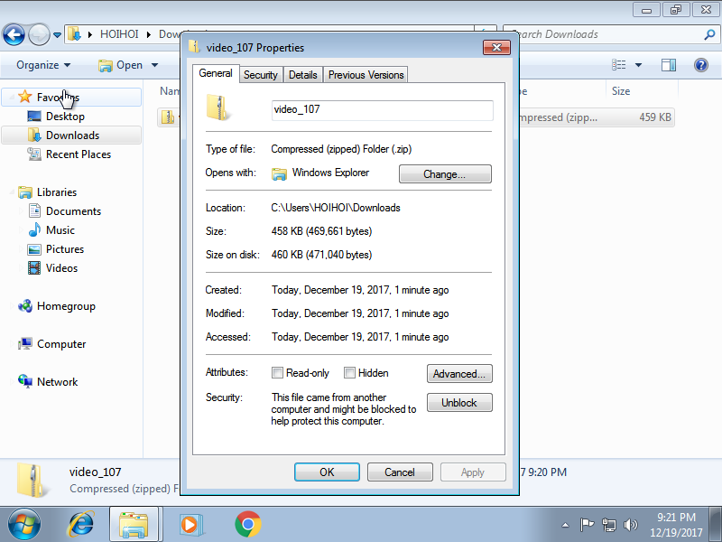
Task: Click the search magnifier icon in Explorer
Action: [709, 34]
